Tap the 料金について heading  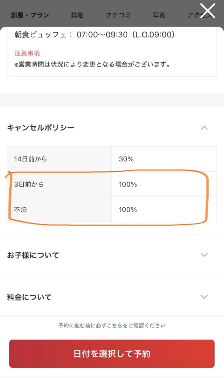(x=29, y=297)
